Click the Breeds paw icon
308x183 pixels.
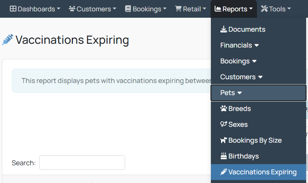click(223, 108)
